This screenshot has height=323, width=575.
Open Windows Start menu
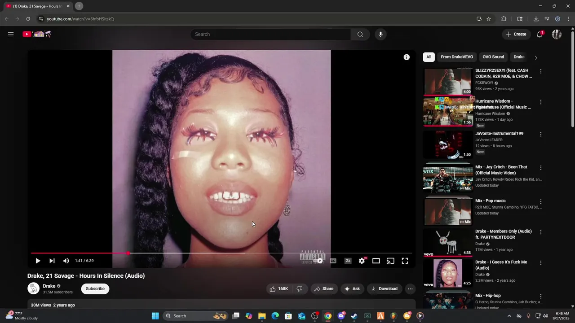click(x=155, y=316)
